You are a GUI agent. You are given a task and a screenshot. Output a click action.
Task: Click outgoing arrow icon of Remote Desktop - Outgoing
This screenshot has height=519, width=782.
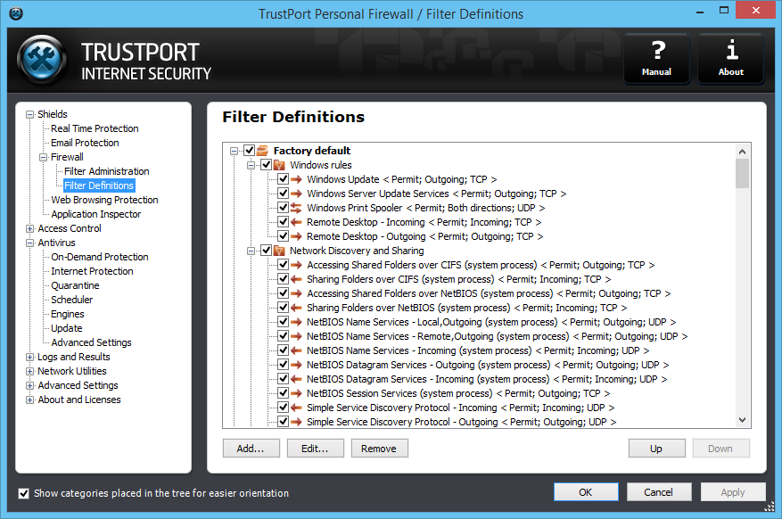tap(296, 236)
